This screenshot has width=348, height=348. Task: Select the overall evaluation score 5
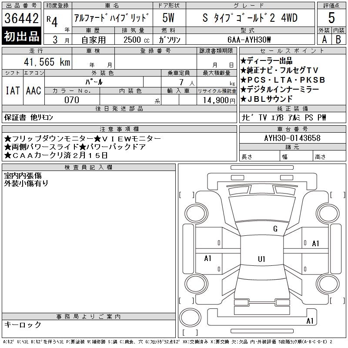coord(331,18)
